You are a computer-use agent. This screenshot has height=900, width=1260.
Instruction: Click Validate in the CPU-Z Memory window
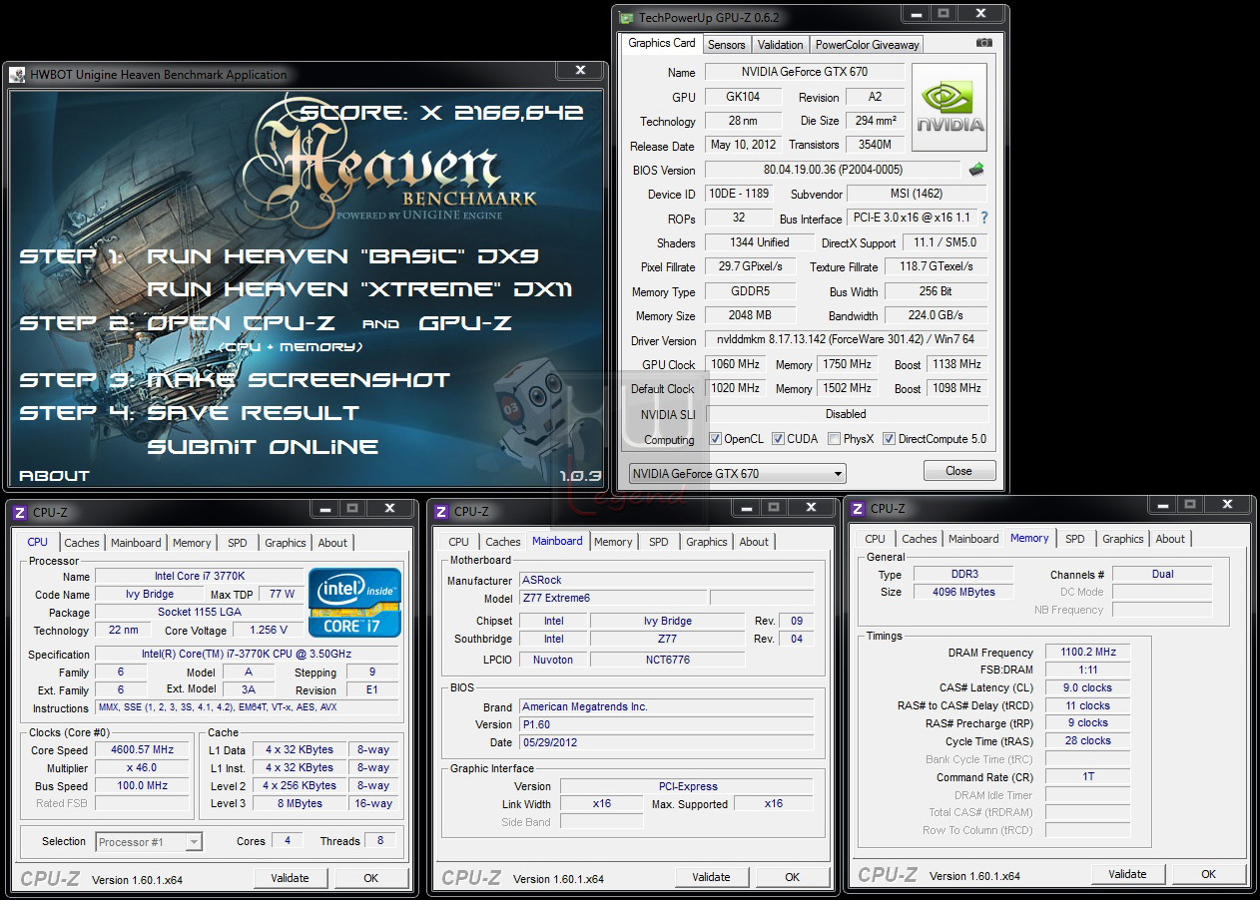(x=1127, y=874)
